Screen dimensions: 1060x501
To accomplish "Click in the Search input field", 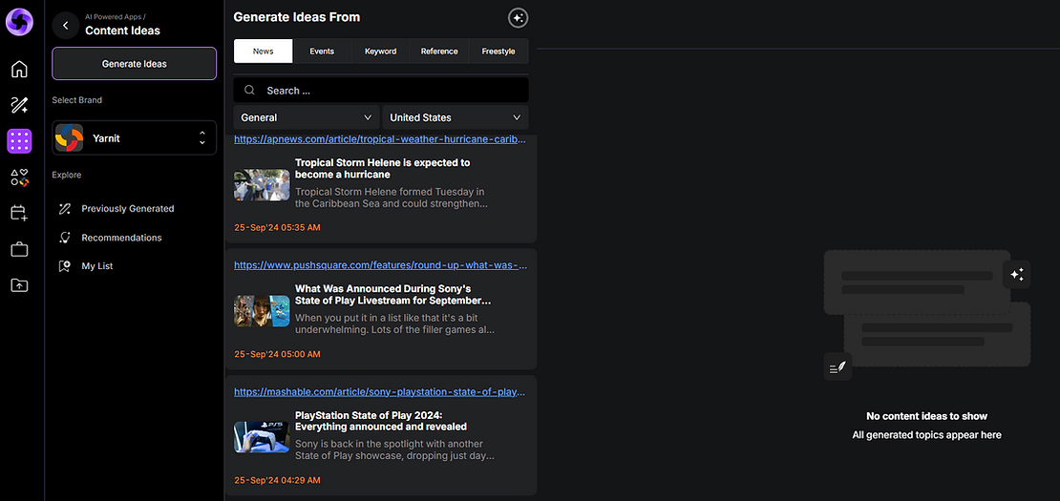I will coord(381,91).
